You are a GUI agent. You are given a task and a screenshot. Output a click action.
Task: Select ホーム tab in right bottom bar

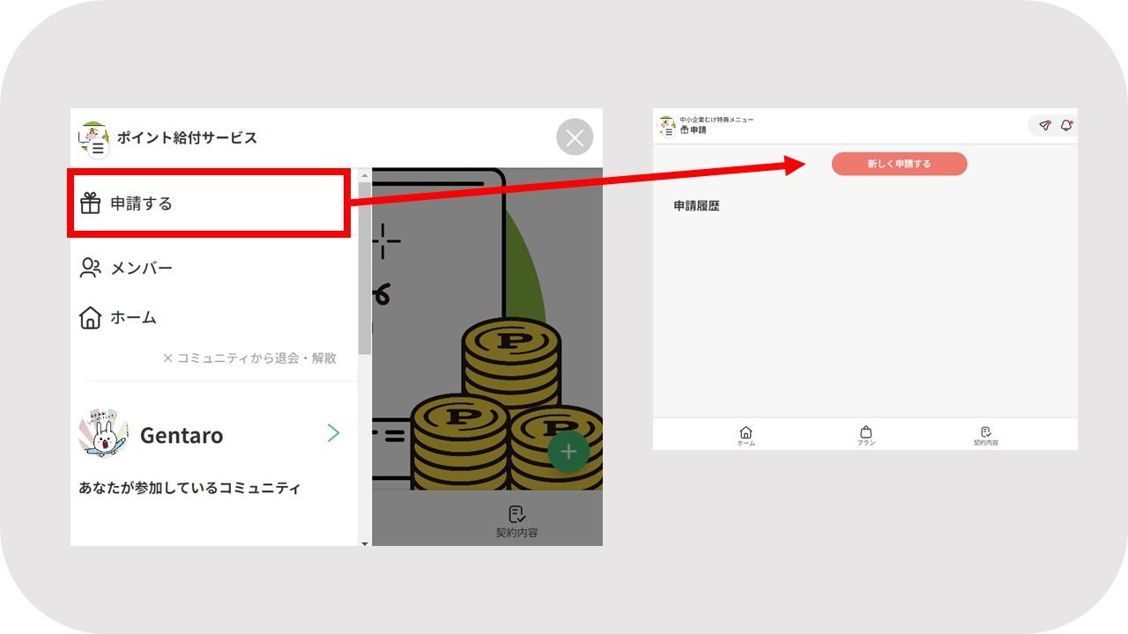click(746, 436)
